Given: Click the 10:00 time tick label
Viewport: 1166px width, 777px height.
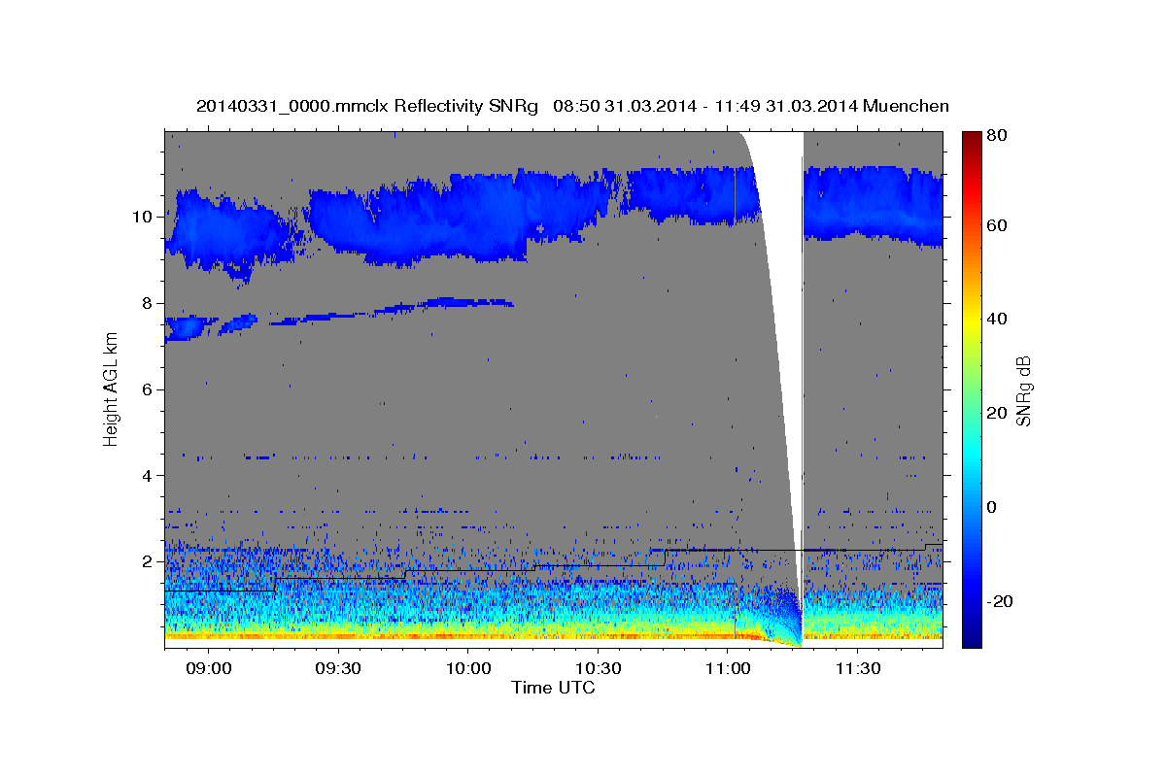Looking at the screenshot, I should (x=467, y=669).
